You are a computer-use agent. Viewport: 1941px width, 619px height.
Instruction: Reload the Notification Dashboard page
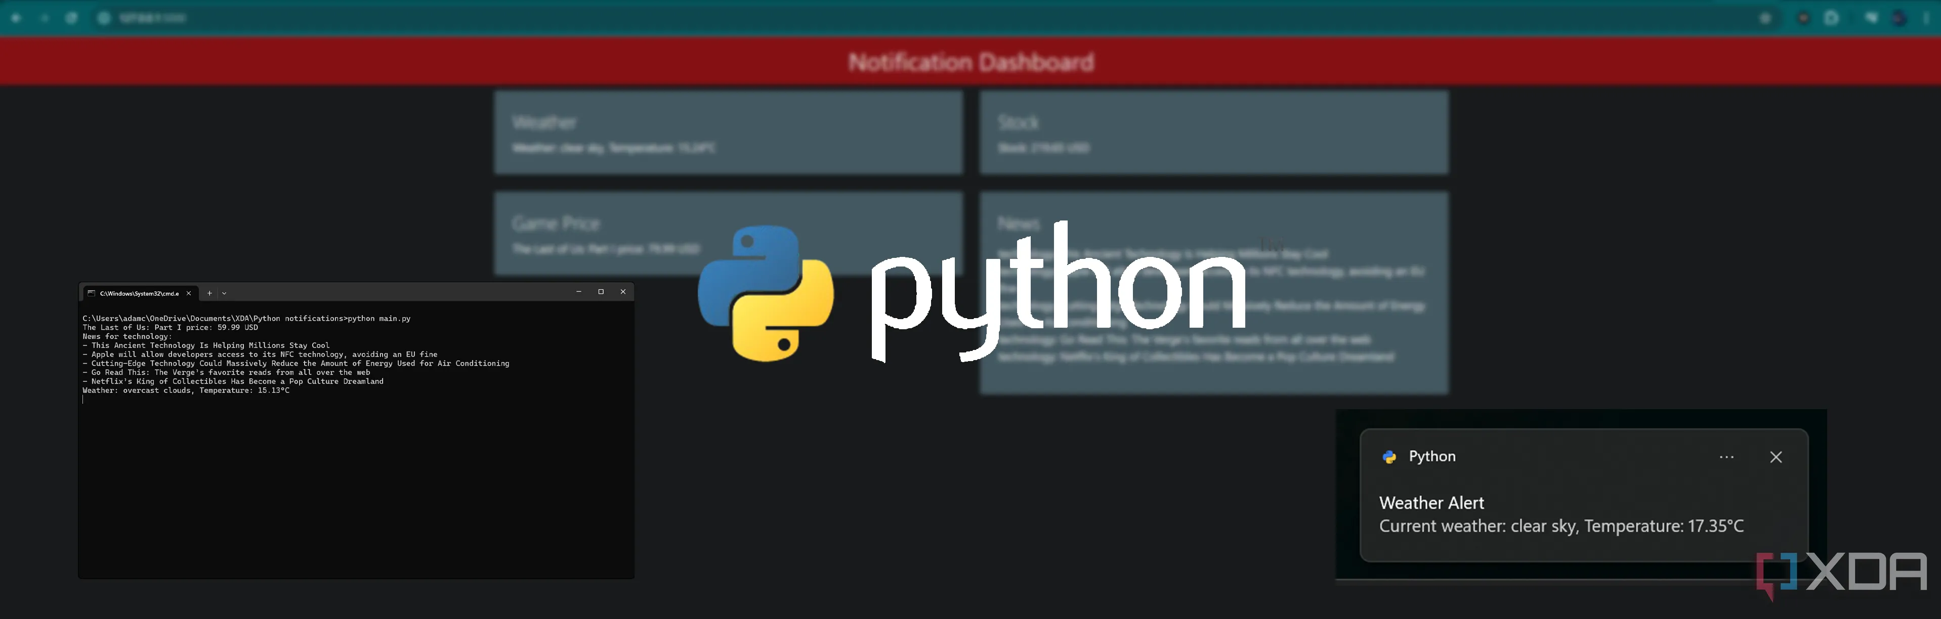pyautogui.click(x=71, y=17)
